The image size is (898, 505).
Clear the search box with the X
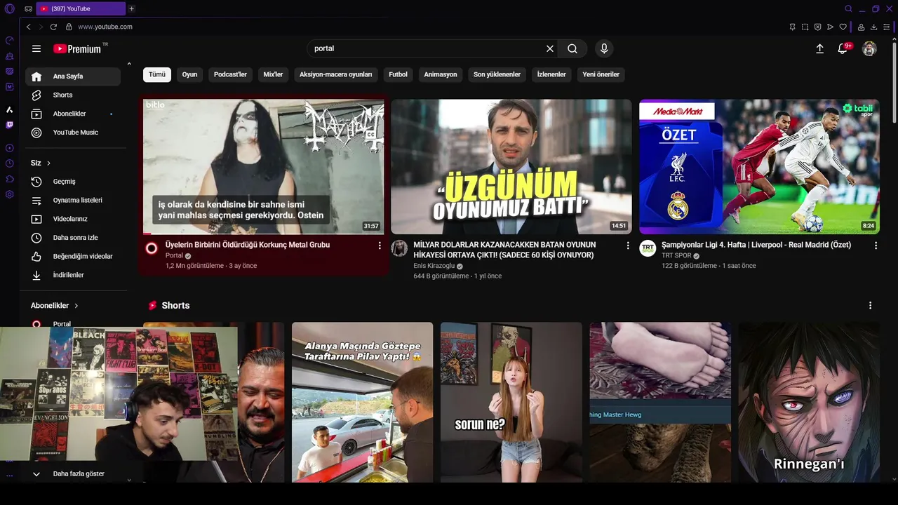tap(550, 48)
